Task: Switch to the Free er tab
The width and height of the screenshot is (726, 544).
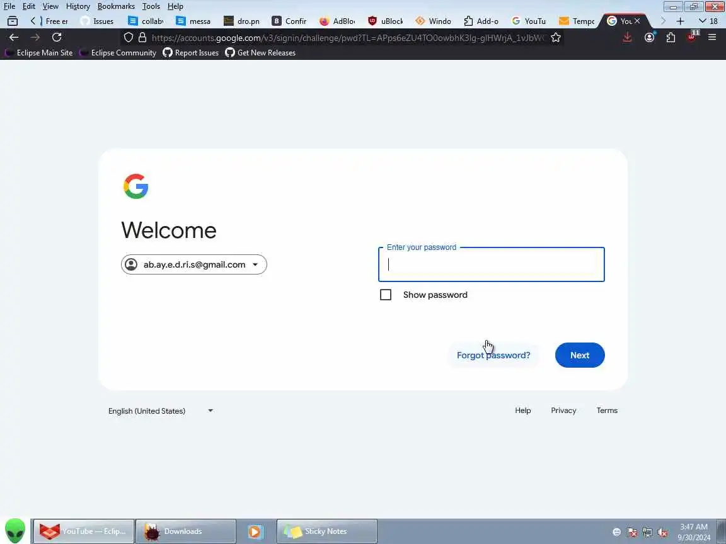Action: 55,21
